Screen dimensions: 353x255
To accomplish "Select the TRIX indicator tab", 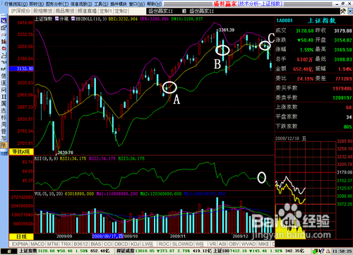I will tap(66, 244).
